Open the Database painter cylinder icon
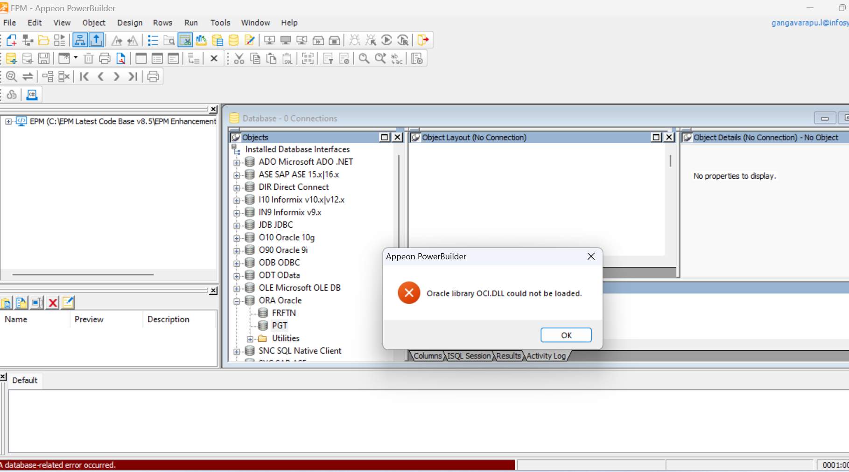849x472 pixels. coord(233,41)
